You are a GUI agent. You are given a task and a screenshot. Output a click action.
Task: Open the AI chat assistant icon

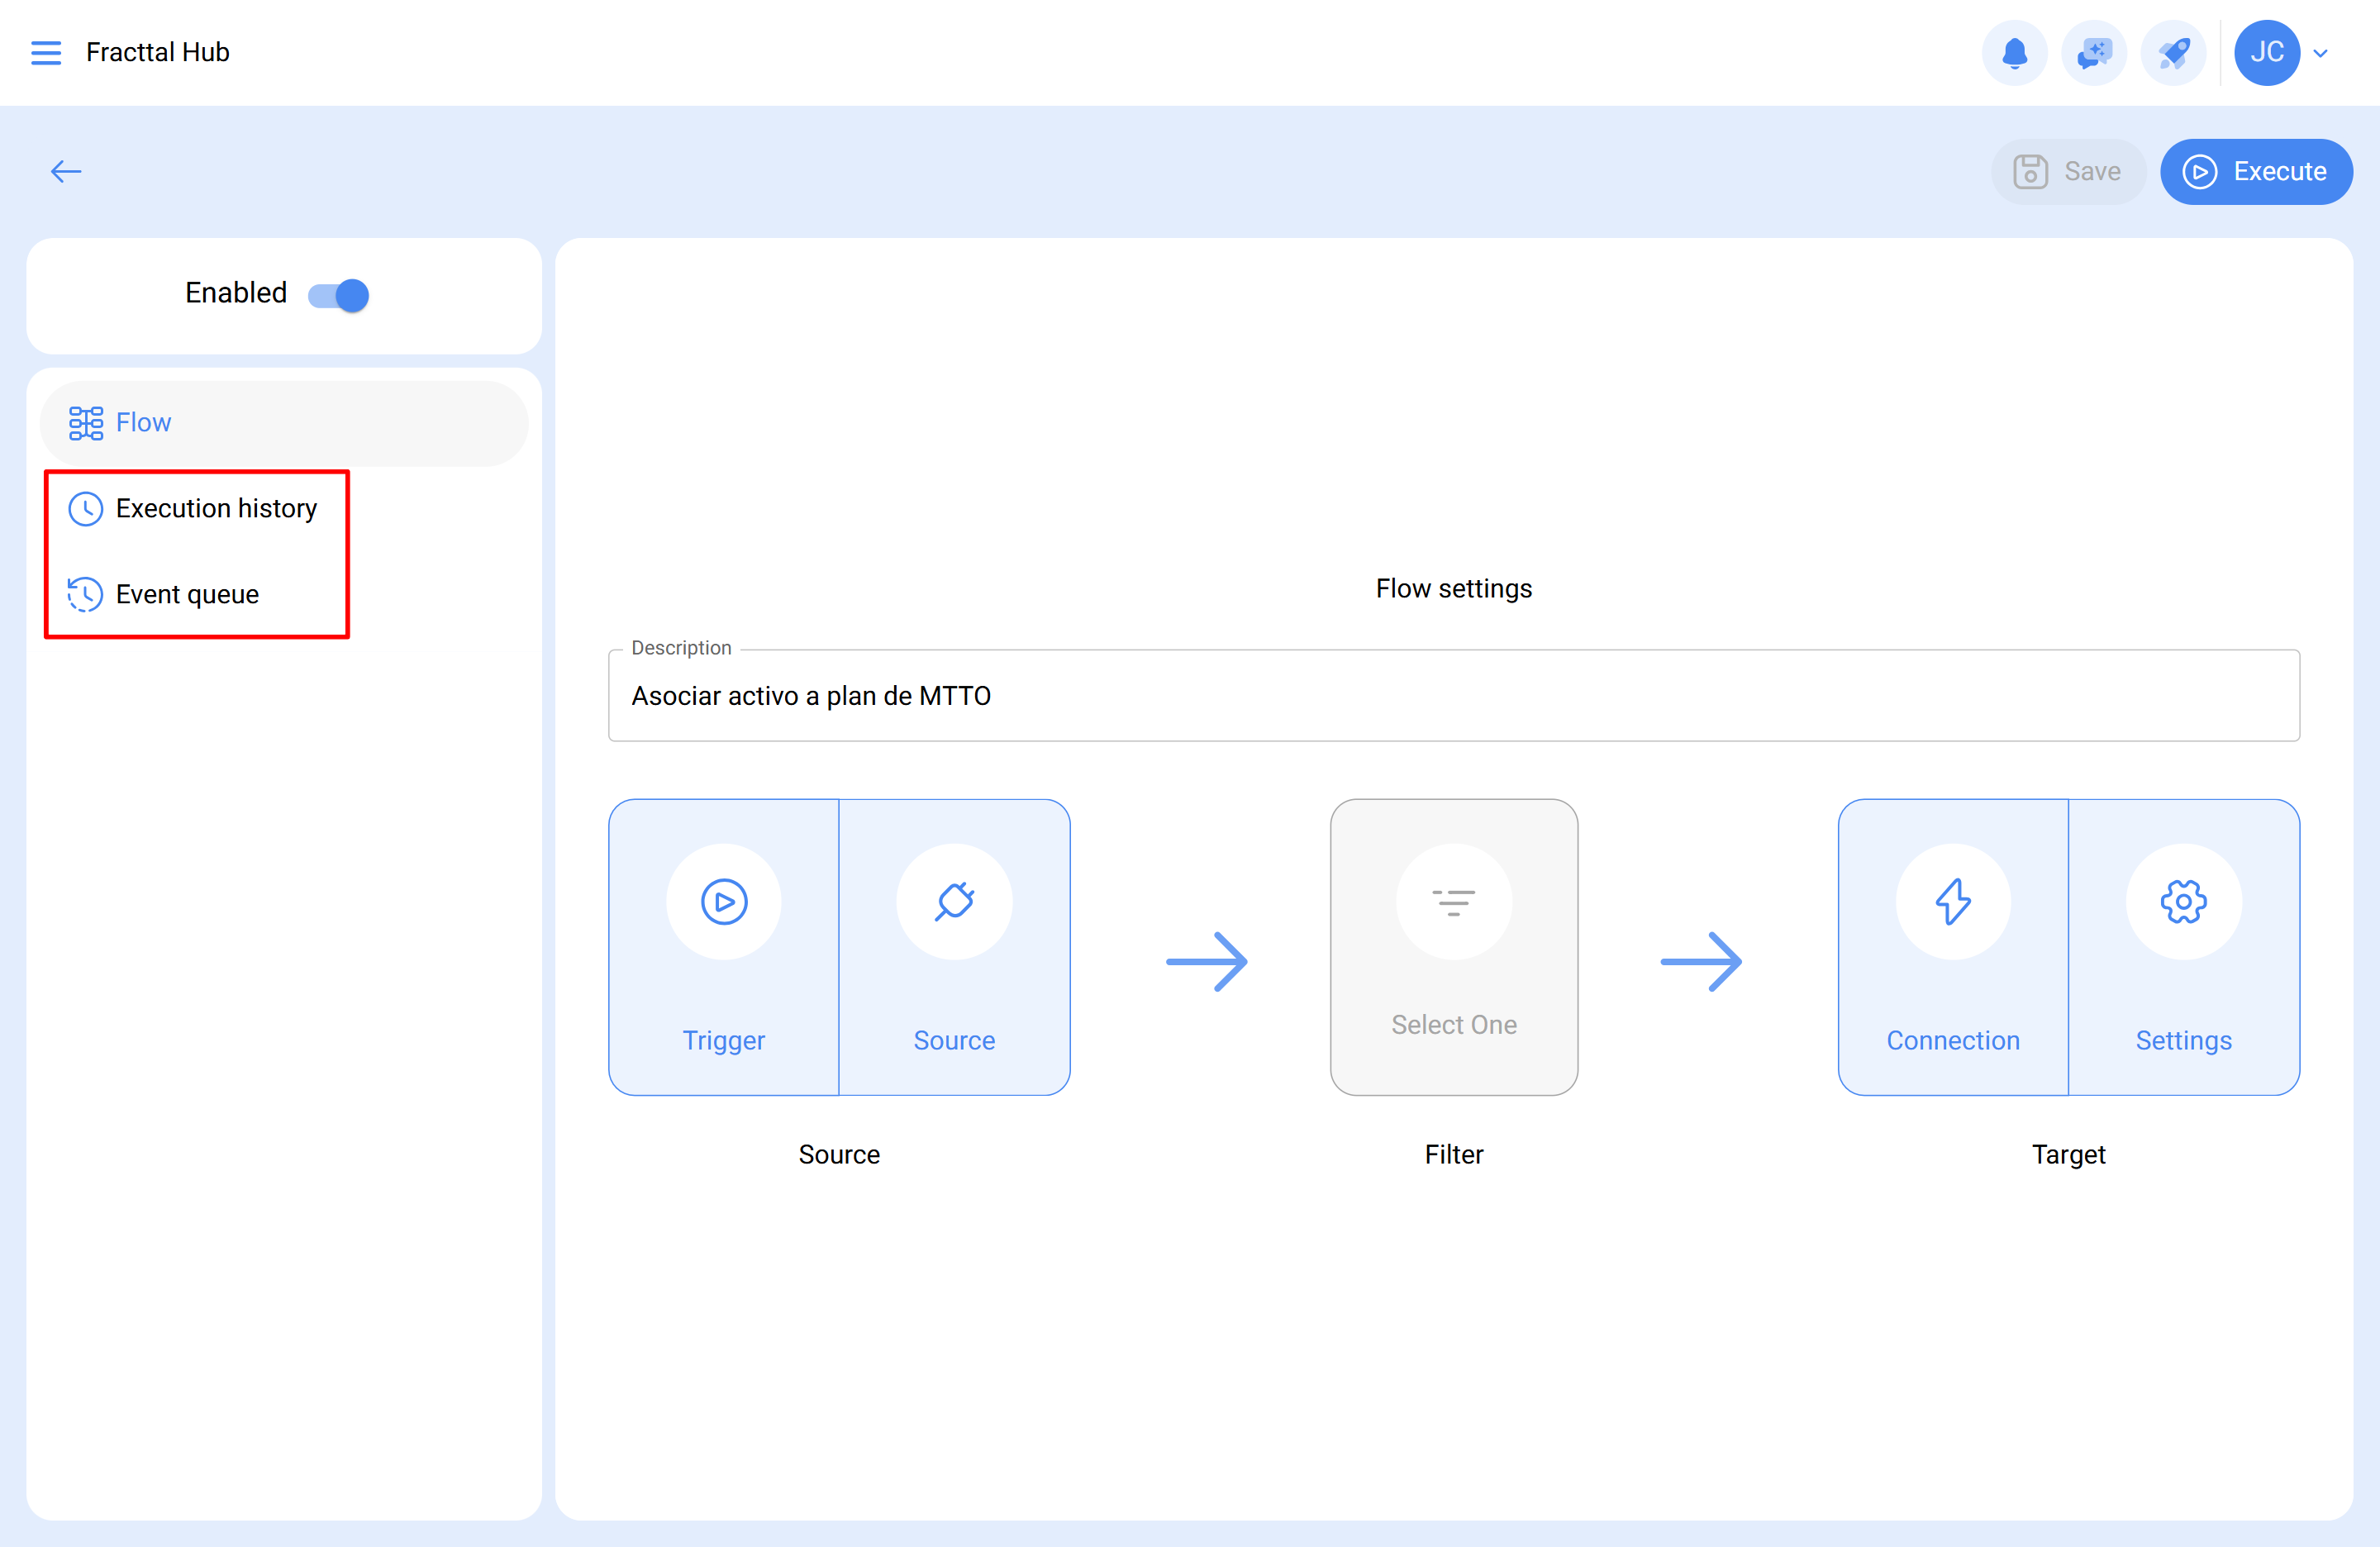tap(2093, 52)
